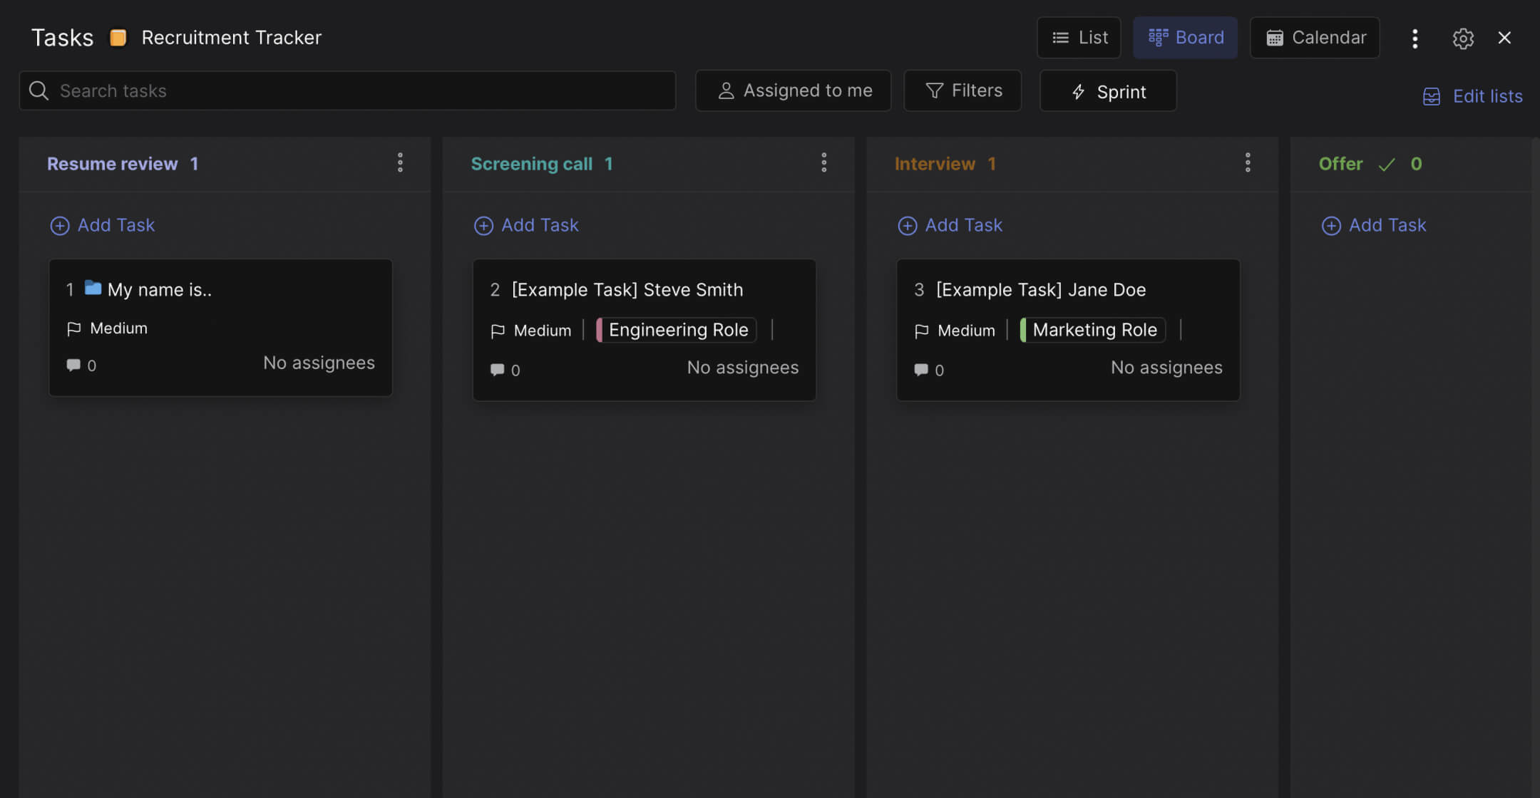Click the Engineering Role tag

coord(676,329)
